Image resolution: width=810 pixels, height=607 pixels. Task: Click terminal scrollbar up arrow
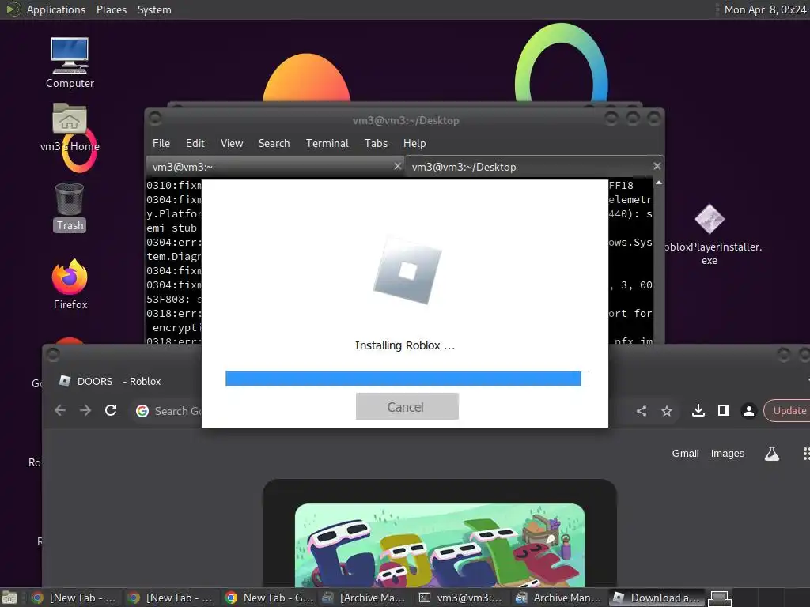click(659, 183)
